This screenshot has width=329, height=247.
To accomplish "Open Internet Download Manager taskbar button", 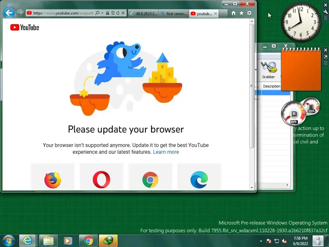I will (x=108, y=241).
